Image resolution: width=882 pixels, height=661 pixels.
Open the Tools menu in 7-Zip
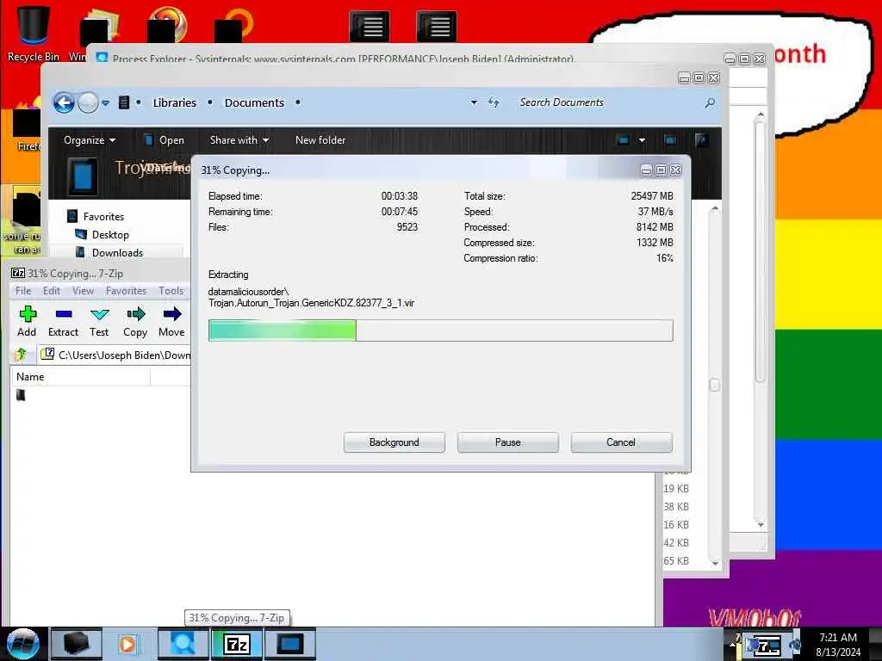tap(171, 291)
